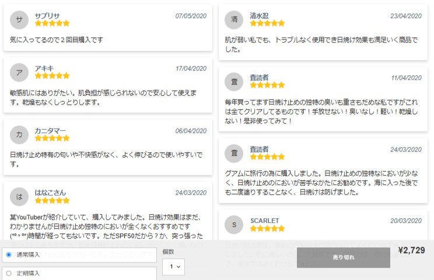
Task: Click the avatar of the 11/04/2020 reviewer
Action: [234, 82]
